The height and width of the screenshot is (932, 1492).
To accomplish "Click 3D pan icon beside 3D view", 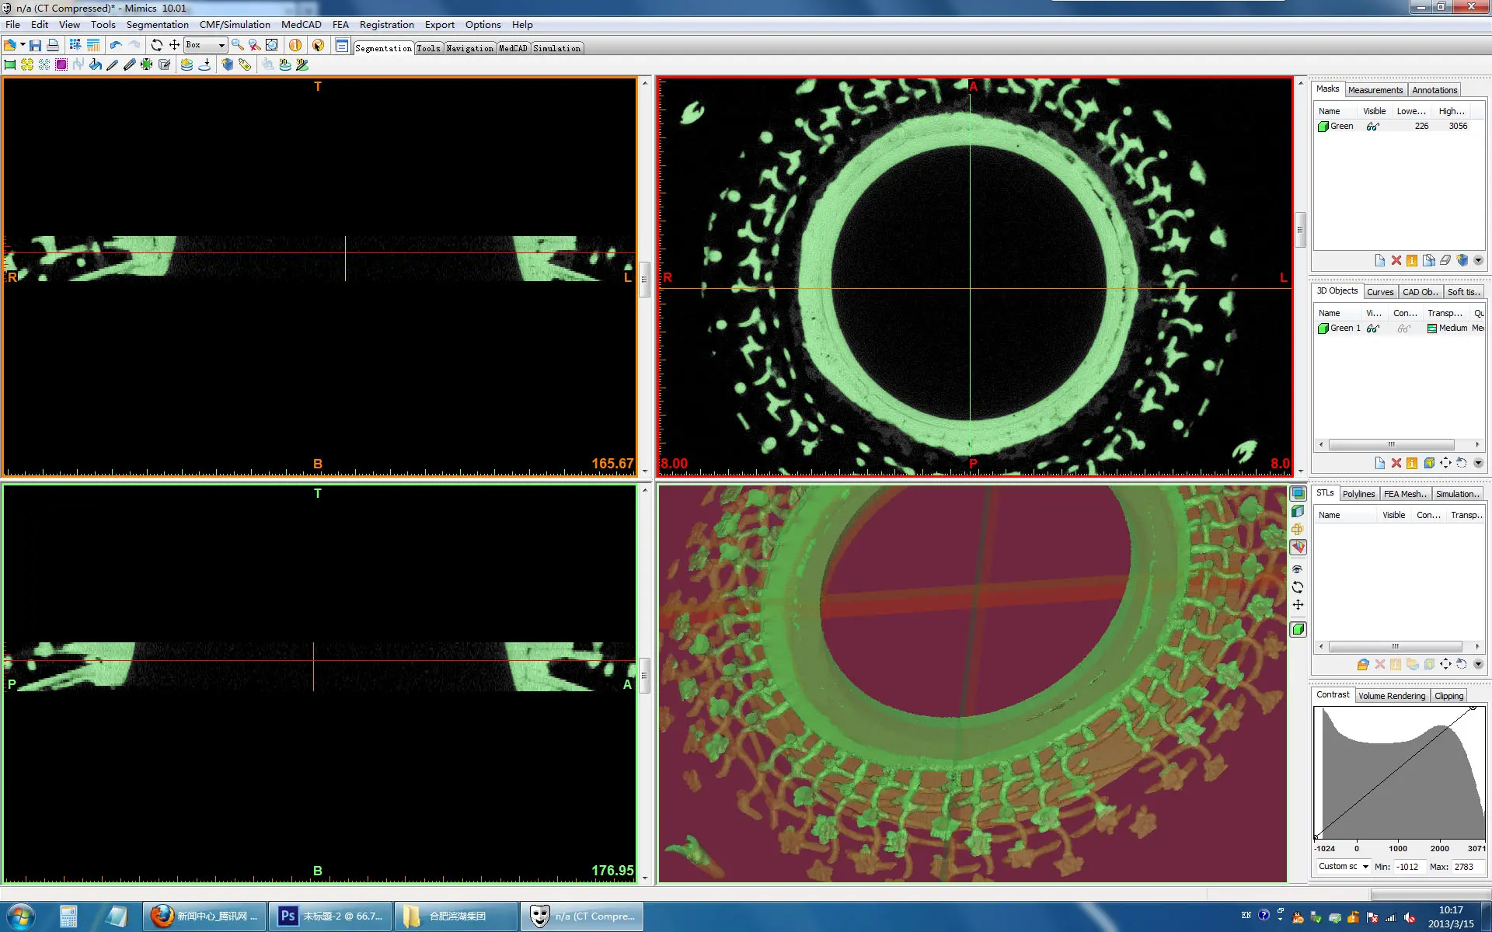I will (1298, 605).
